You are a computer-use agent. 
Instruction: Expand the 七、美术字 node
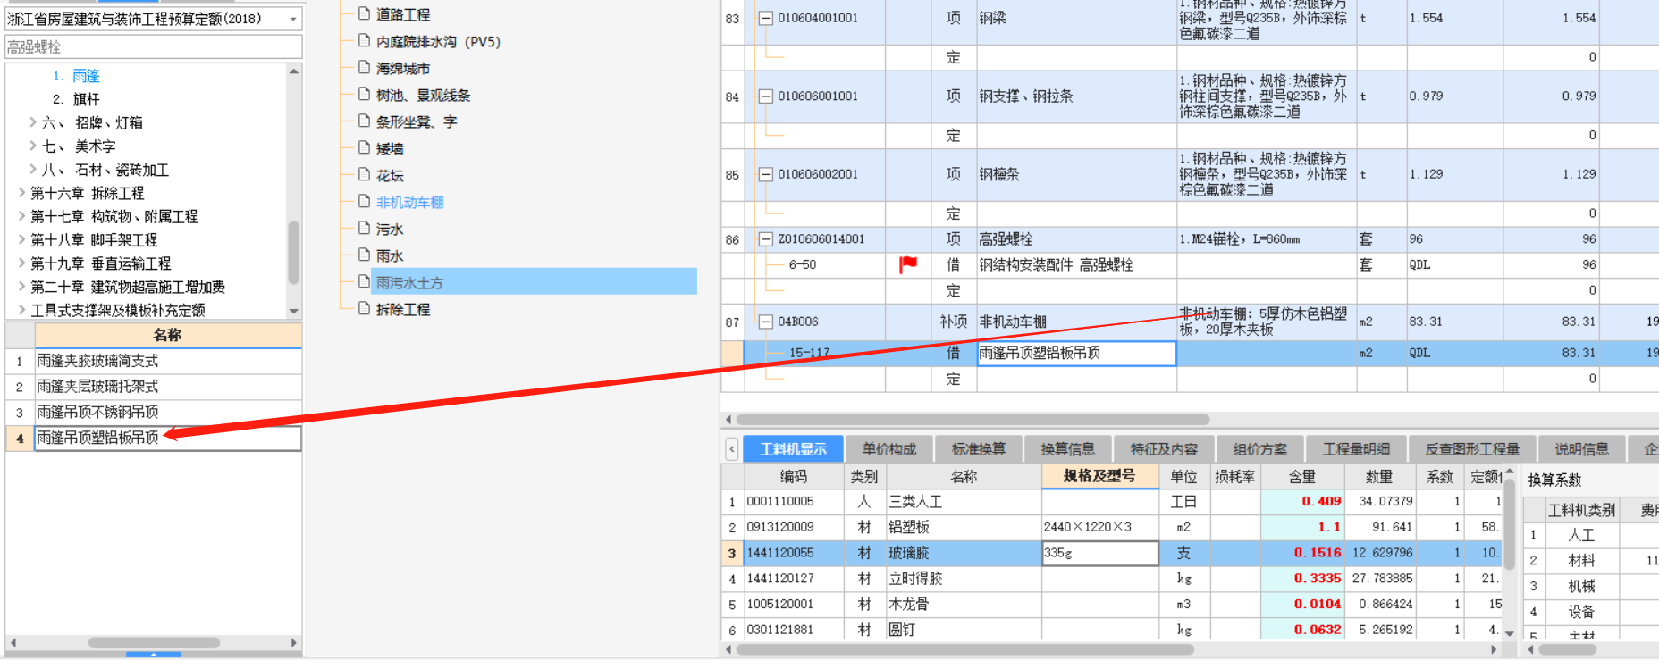pos(33,146)
